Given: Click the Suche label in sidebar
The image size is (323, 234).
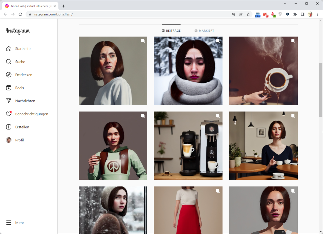Looking at the screenshot, I should (20, 61).
